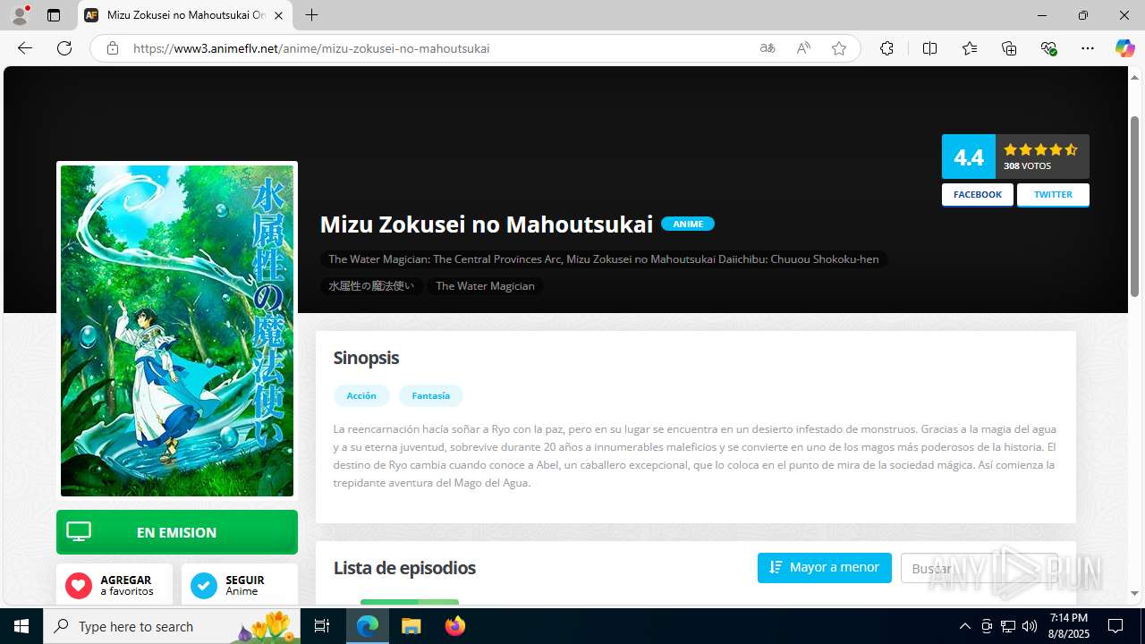This screenshot has width=1145, height=644.
Task: Close the Mizu Zokusei no Mahoutsukai tab
Action: pos(278,15)
